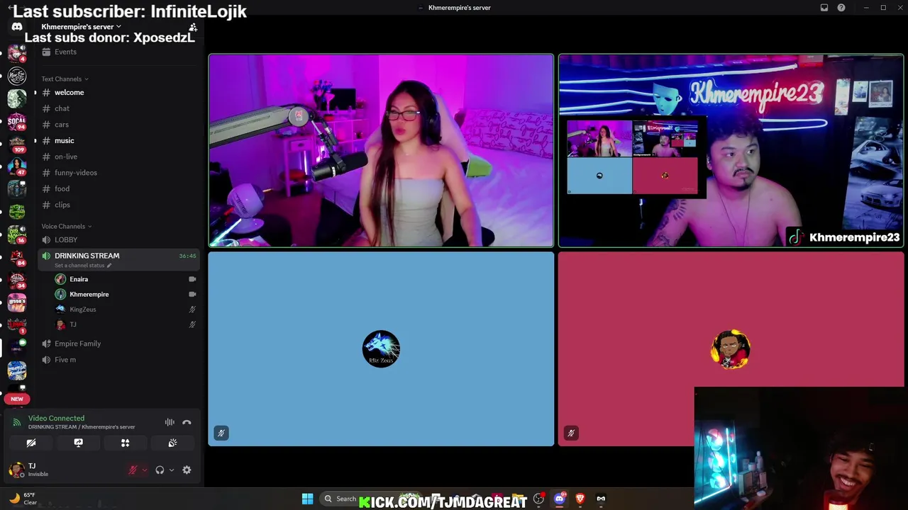This screenshot has height=510, width=908.
Task: Jump to NEW unread servers pill
Action: pyautogui.click(x=17, y=399)
